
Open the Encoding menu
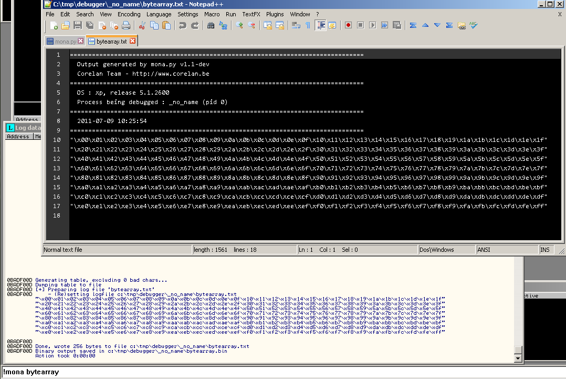[x=129, y=14]
